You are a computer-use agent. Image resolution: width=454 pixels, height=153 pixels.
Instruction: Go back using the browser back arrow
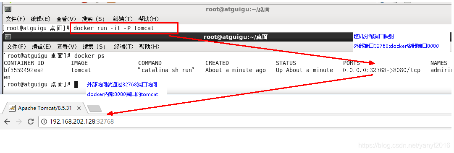pyautogui.click(x=7, y=122)
